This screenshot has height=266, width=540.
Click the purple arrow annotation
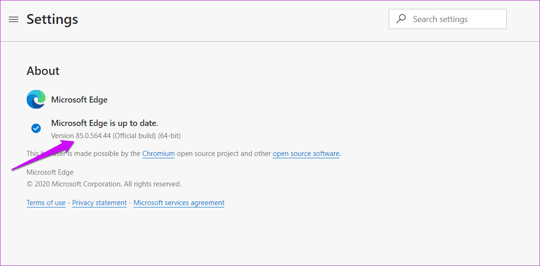coord(43,155)
